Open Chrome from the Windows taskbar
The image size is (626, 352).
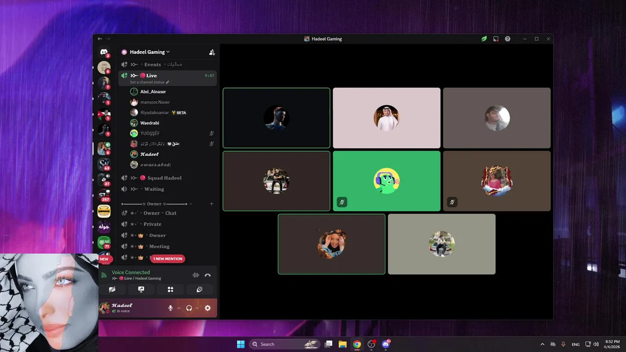pyautogui.click(x=357, y=344)
